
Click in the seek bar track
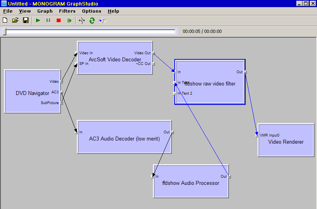point(91,32)
